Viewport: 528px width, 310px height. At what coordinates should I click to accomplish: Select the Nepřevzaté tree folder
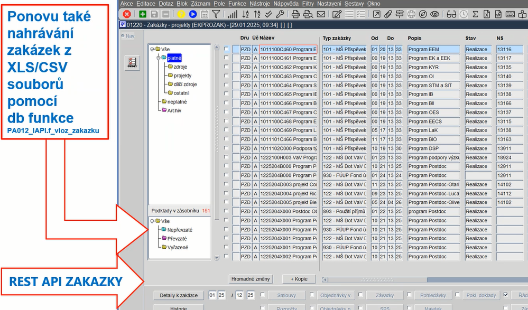[x=177, y=230]
